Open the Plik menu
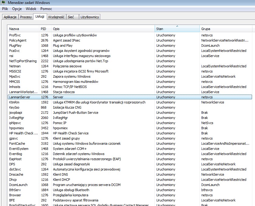The width and height of the screenshot is (255, 206). [5, 9]
